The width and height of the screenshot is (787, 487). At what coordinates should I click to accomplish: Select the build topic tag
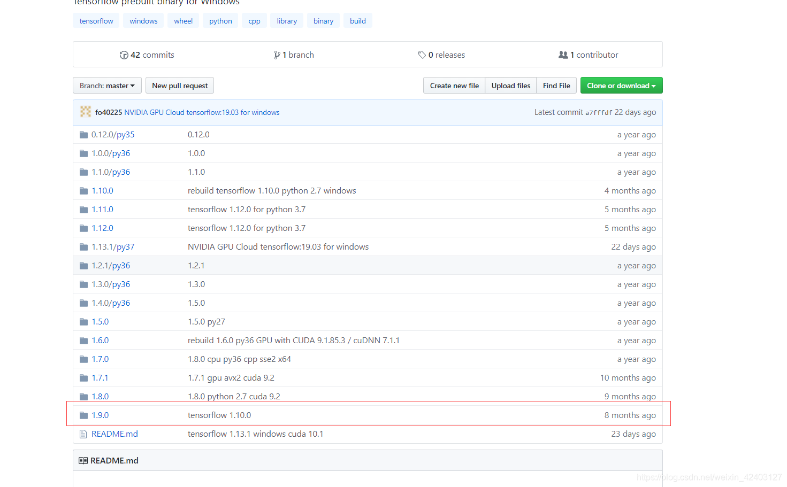[x=358, y=21]
